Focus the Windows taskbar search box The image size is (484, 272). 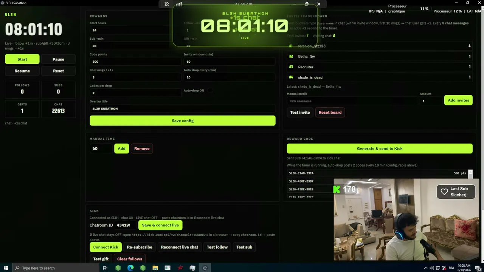[55, 268]
